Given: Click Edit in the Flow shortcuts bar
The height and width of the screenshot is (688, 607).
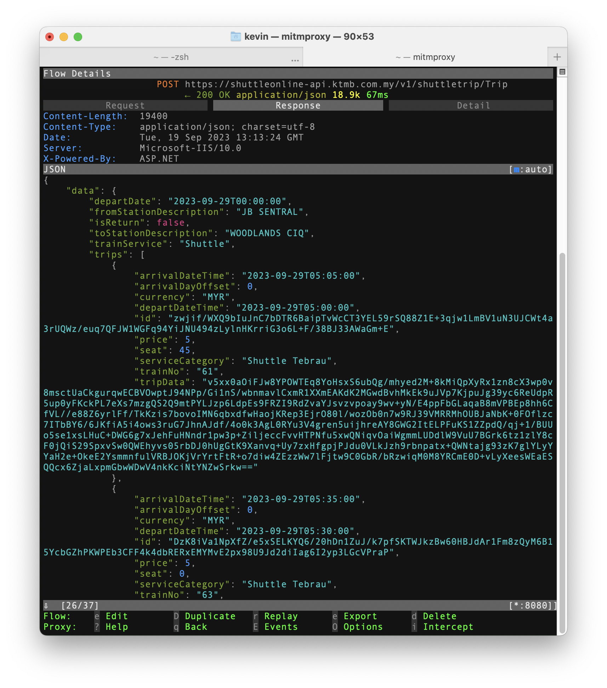Looking at the screenshot, I should 117,616.
